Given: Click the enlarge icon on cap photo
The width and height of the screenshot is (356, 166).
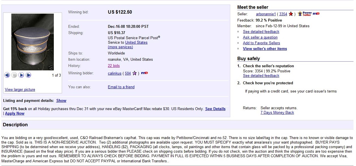Looking at the screenshot, I should pos(51,67).
